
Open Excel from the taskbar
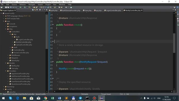pos(52,98)
